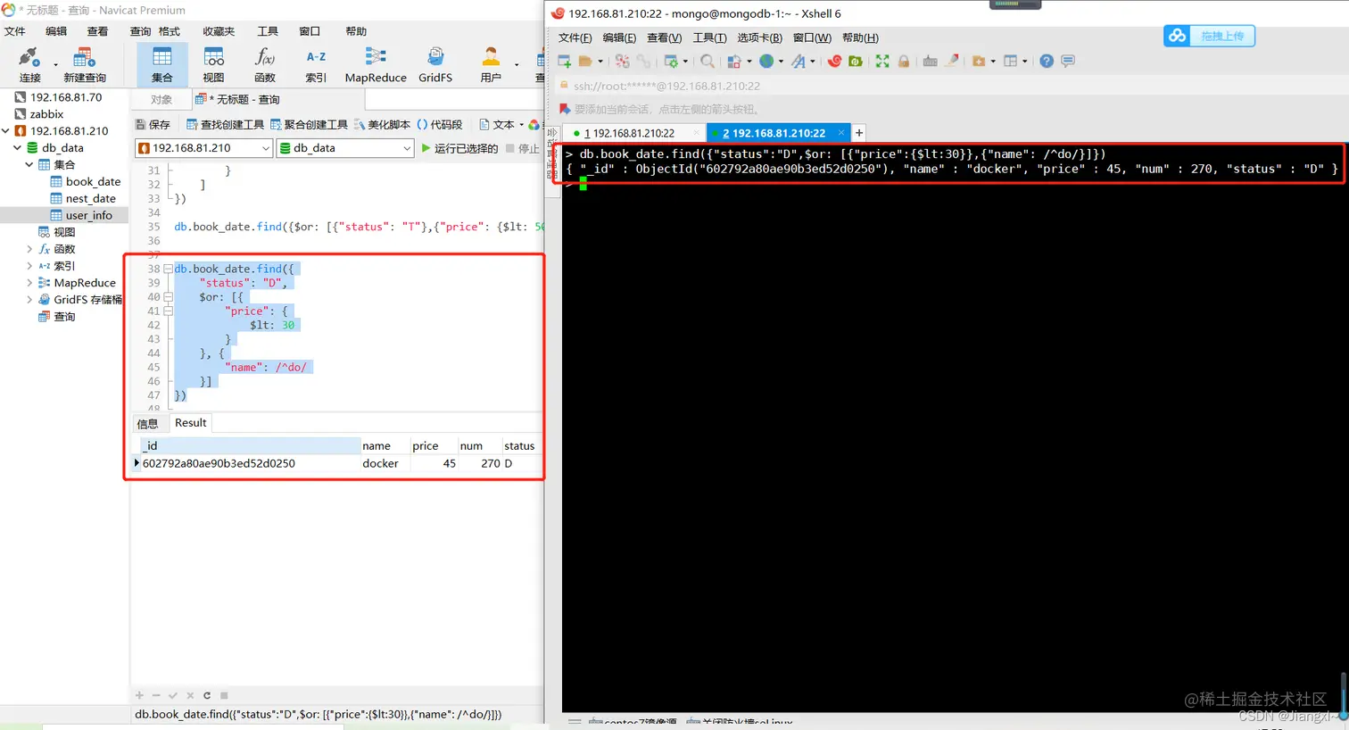This screenshot has width=1349, height=730.
Task: Open the Navicat 收藏夹 menu
Action: [x=219, y=31]
